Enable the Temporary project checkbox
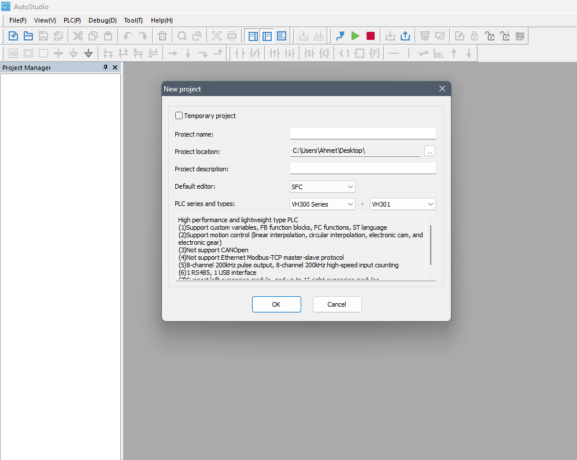577x460 pixels. (x=179, y=116)
